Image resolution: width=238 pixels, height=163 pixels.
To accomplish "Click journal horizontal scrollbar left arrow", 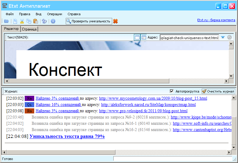I will click(4, 152).
